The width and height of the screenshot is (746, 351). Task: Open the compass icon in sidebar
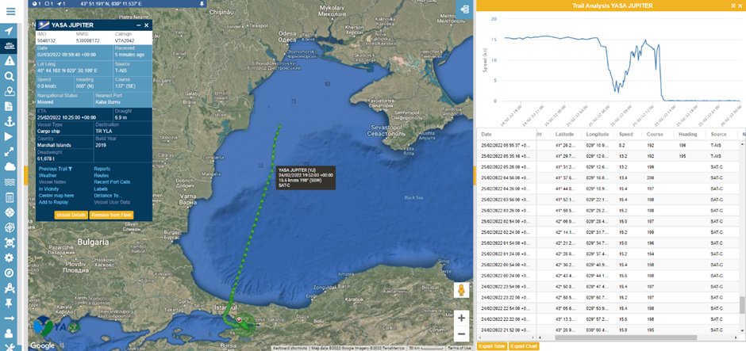coord(9,273)
